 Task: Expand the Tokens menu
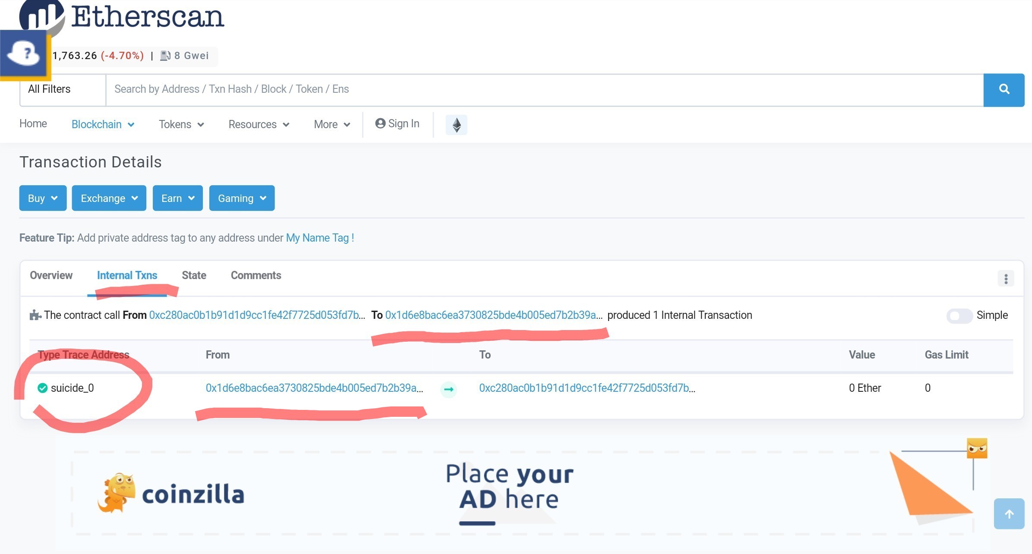click(181, 124)
